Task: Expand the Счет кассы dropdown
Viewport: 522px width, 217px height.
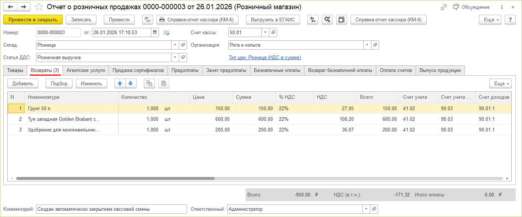Action: [265, 33]
